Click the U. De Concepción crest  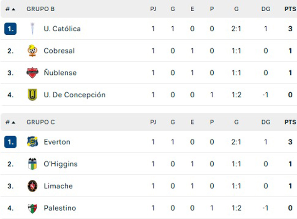pos(32,95)
